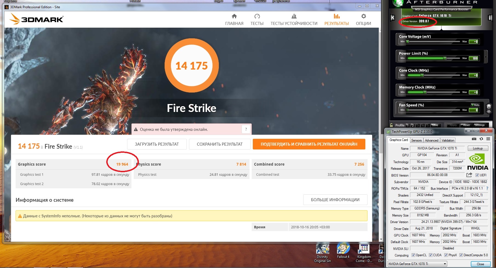The width and height of the screenshot is (496, 268).
Task: Open the ГЛАВНАЯ home section in 3DMark
Action: point(234,20)
